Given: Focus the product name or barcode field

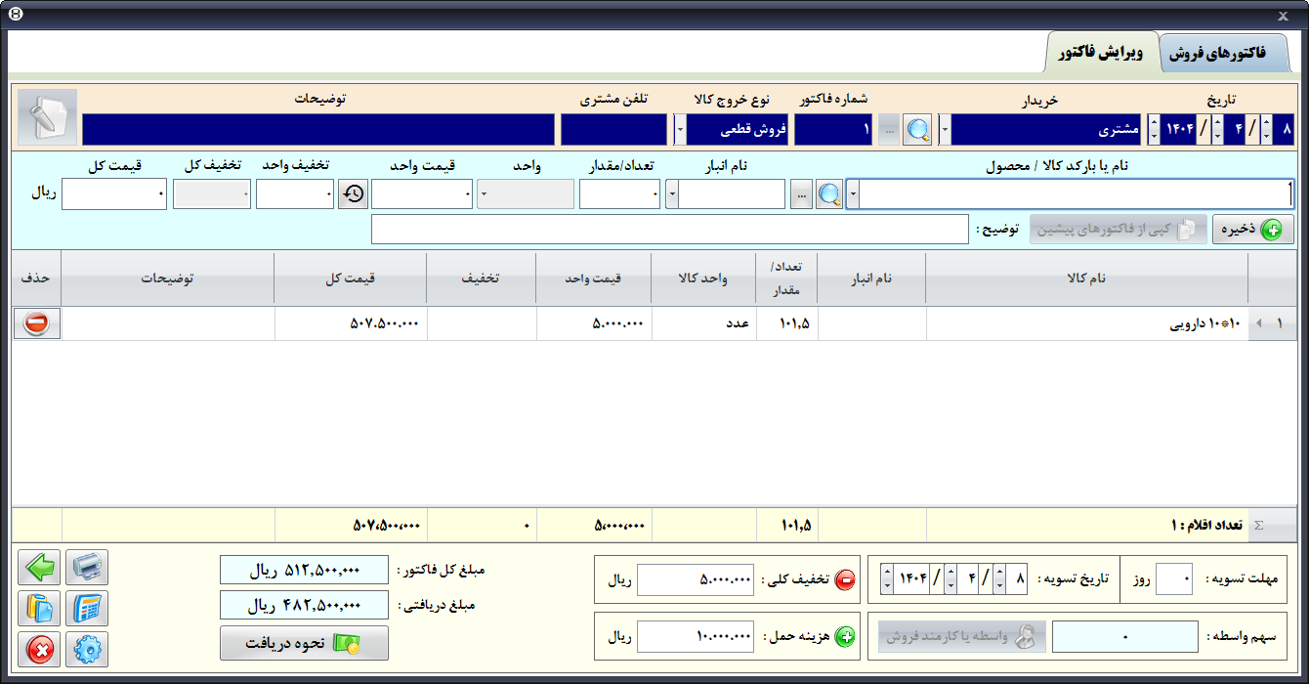Looking at the screenshot, I should click(1077, 194).
